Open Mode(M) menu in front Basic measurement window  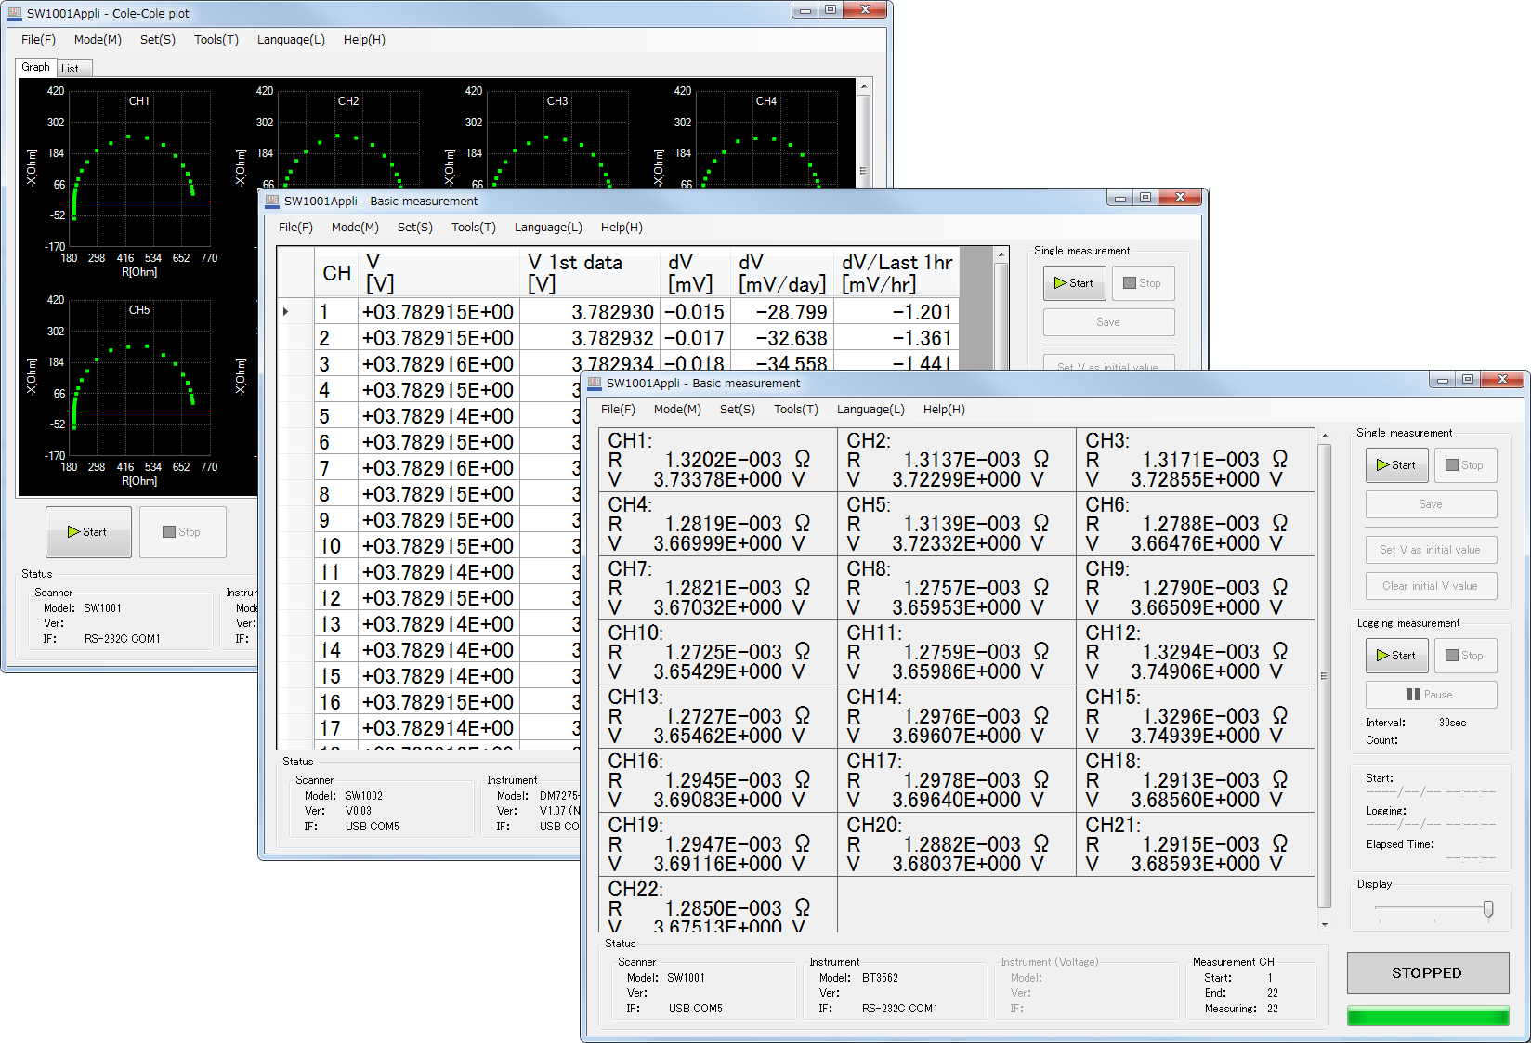(677, 410)
